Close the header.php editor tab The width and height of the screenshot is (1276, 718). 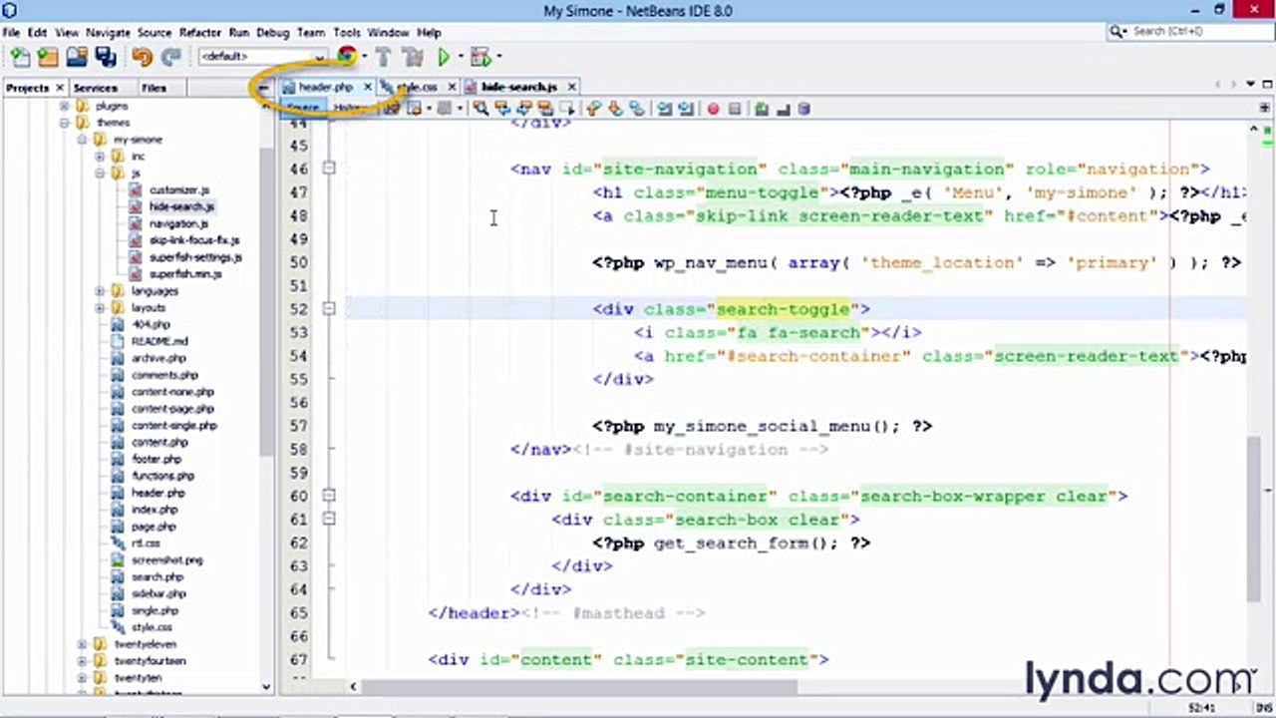(x=367, y=87)
